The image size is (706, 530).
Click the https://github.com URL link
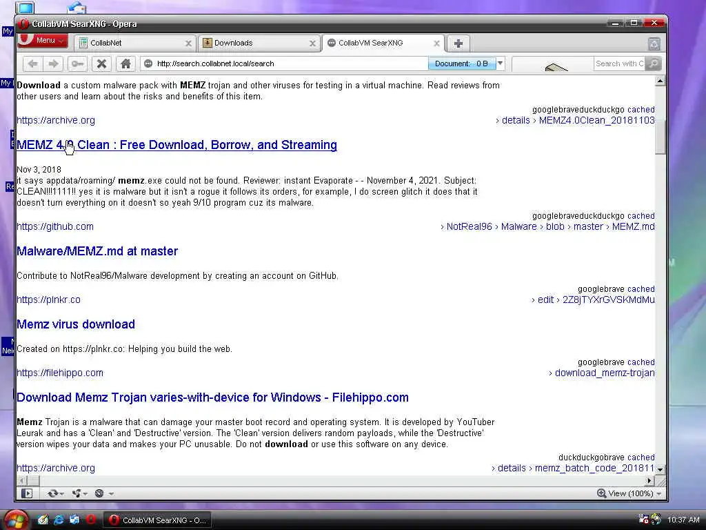tap(55, 226)
